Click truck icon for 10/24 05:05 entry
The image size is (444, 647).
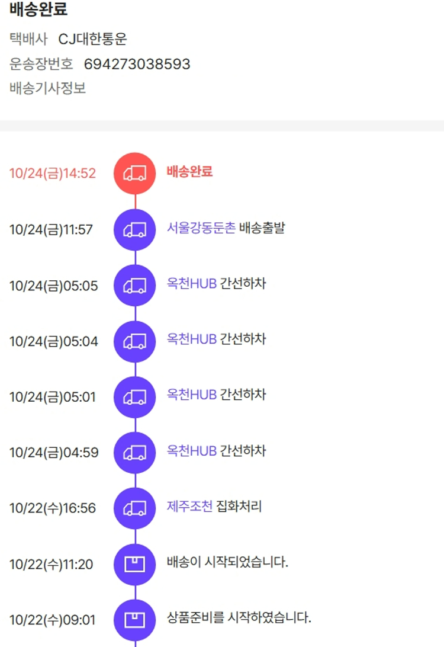tap(134, 286)
